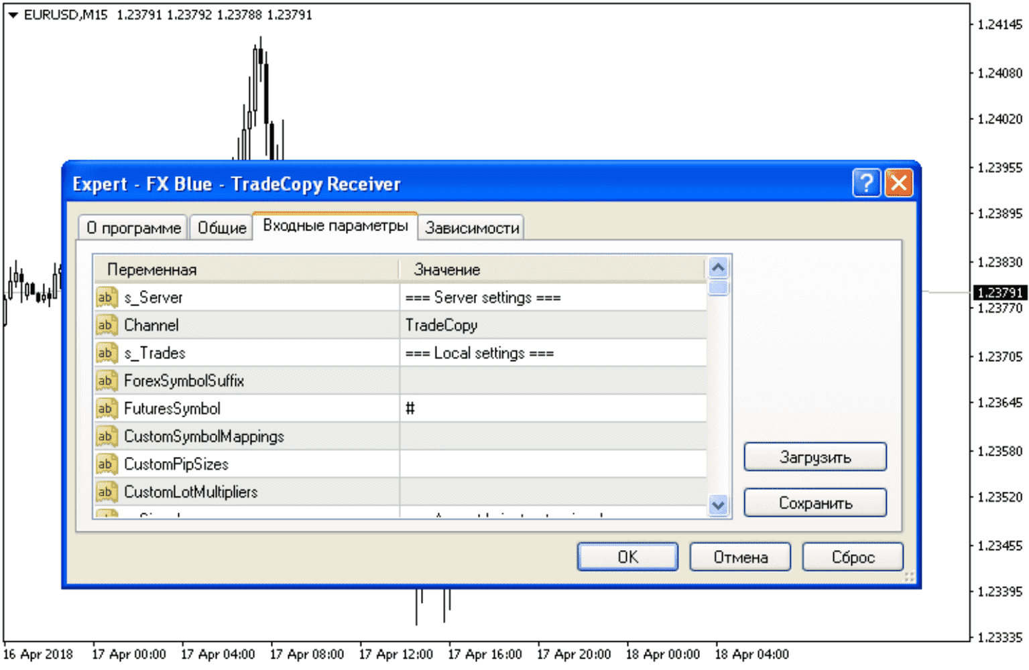Edit the CustomLotMultipliers value cell
This screenshot has height=670, width=1029.
pyautogui.click(x=553, y=492)
